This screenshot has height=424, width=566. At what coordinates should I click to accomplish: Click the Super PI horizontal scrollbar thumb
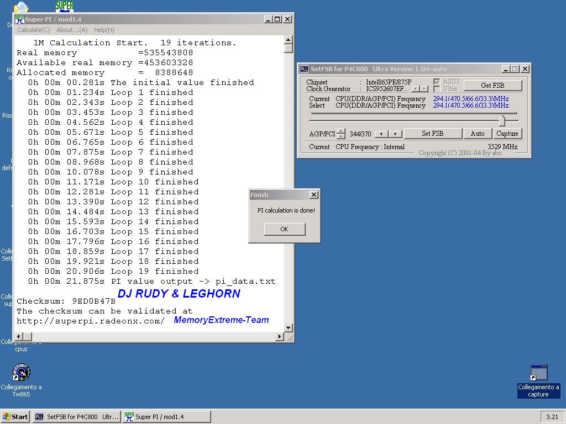[x=28, y=336]
